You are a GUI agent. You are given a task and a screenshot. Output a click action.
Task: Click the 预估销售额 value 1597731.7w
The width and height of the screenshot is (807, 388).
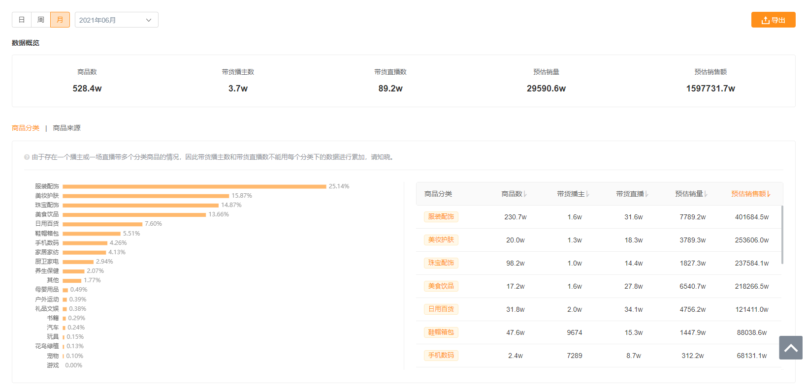710,89
